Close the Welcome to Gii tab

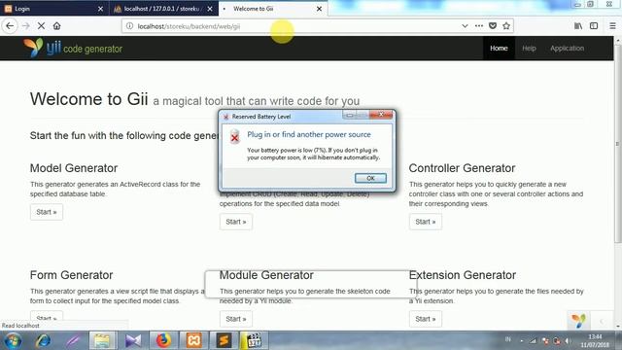319,9
